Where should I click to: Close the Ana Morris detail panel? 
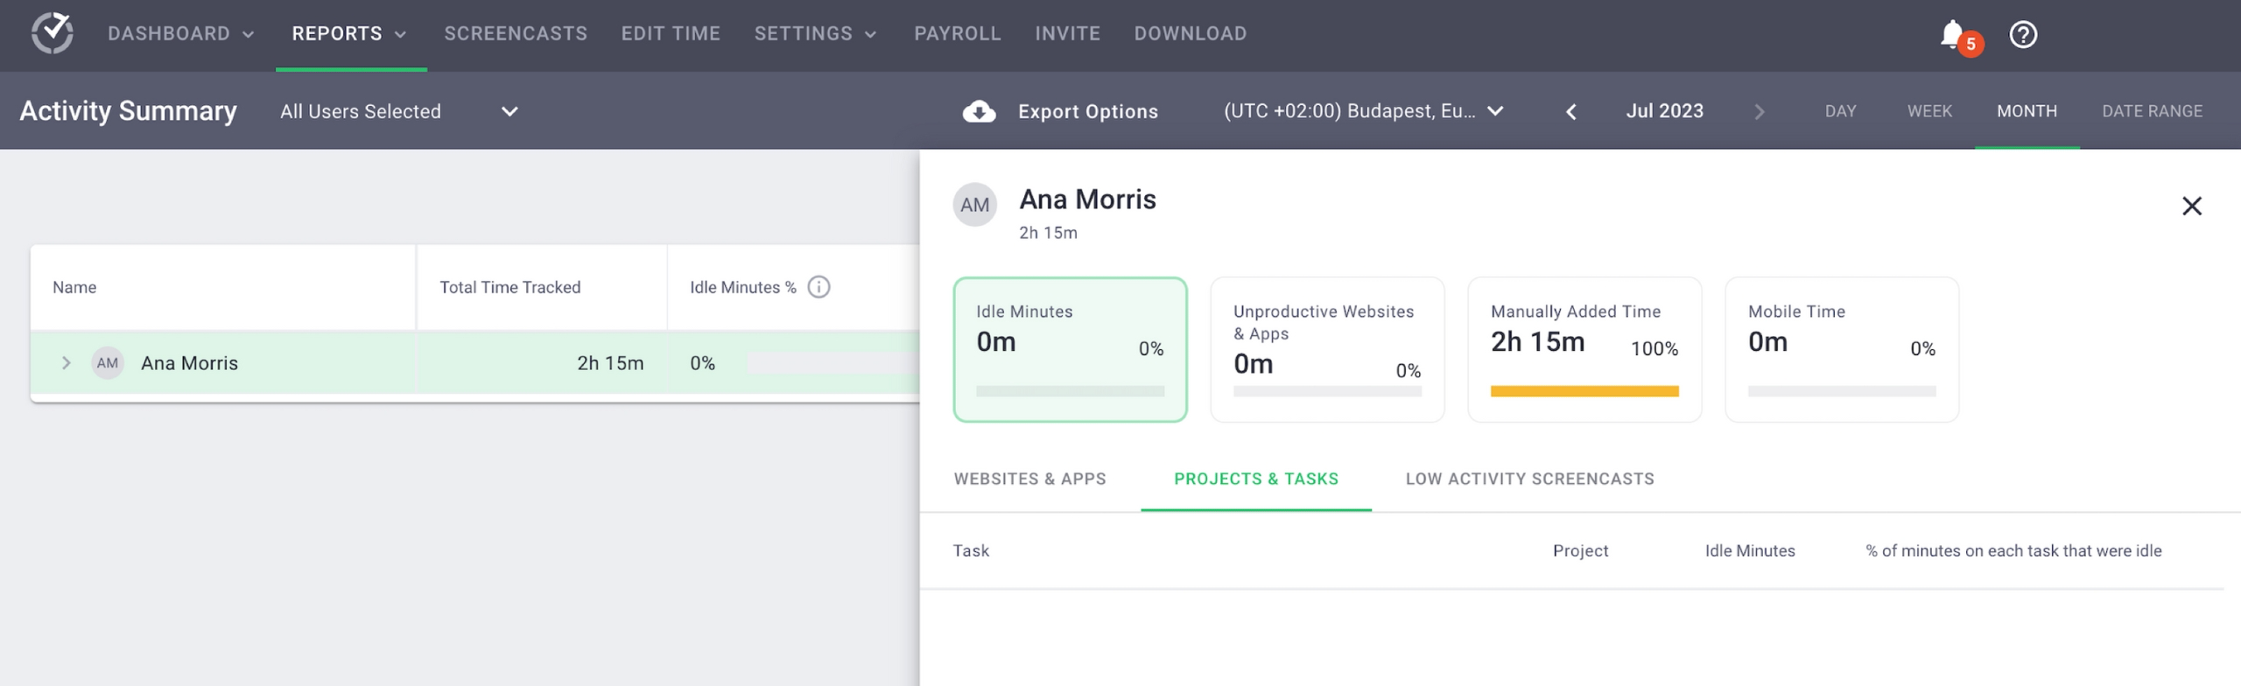tap(2192, 206)
